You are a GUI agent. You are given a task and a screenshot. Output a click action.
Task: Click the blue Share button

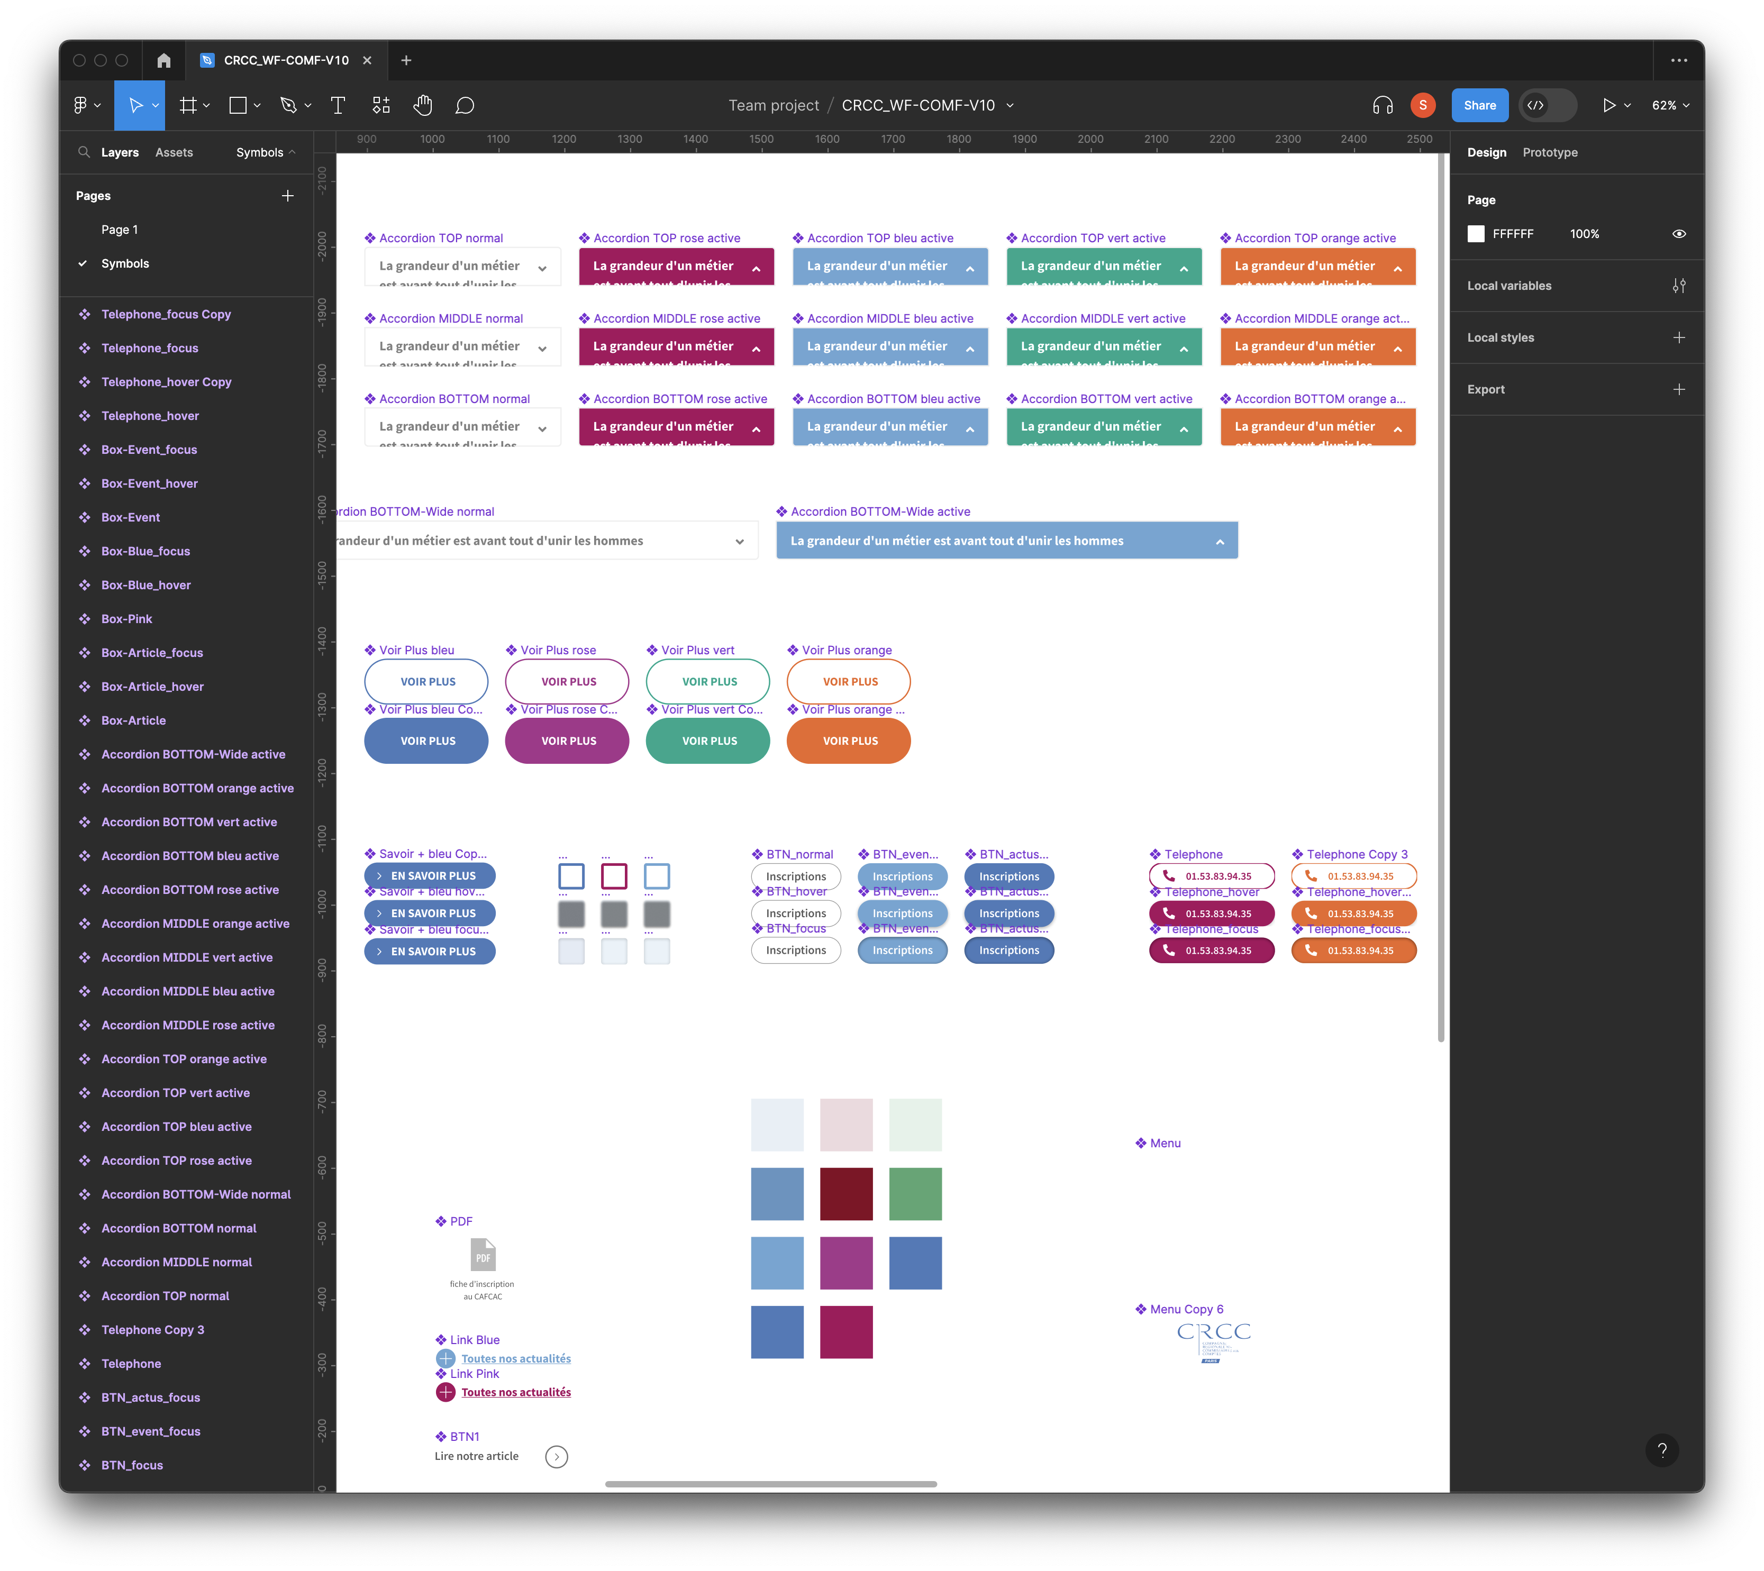[1479, 105]
